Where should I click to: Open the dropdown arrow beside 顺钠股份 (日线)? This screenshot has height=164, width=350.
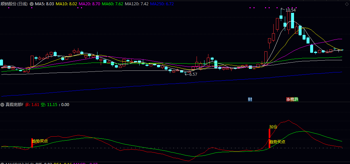[32, 4]
